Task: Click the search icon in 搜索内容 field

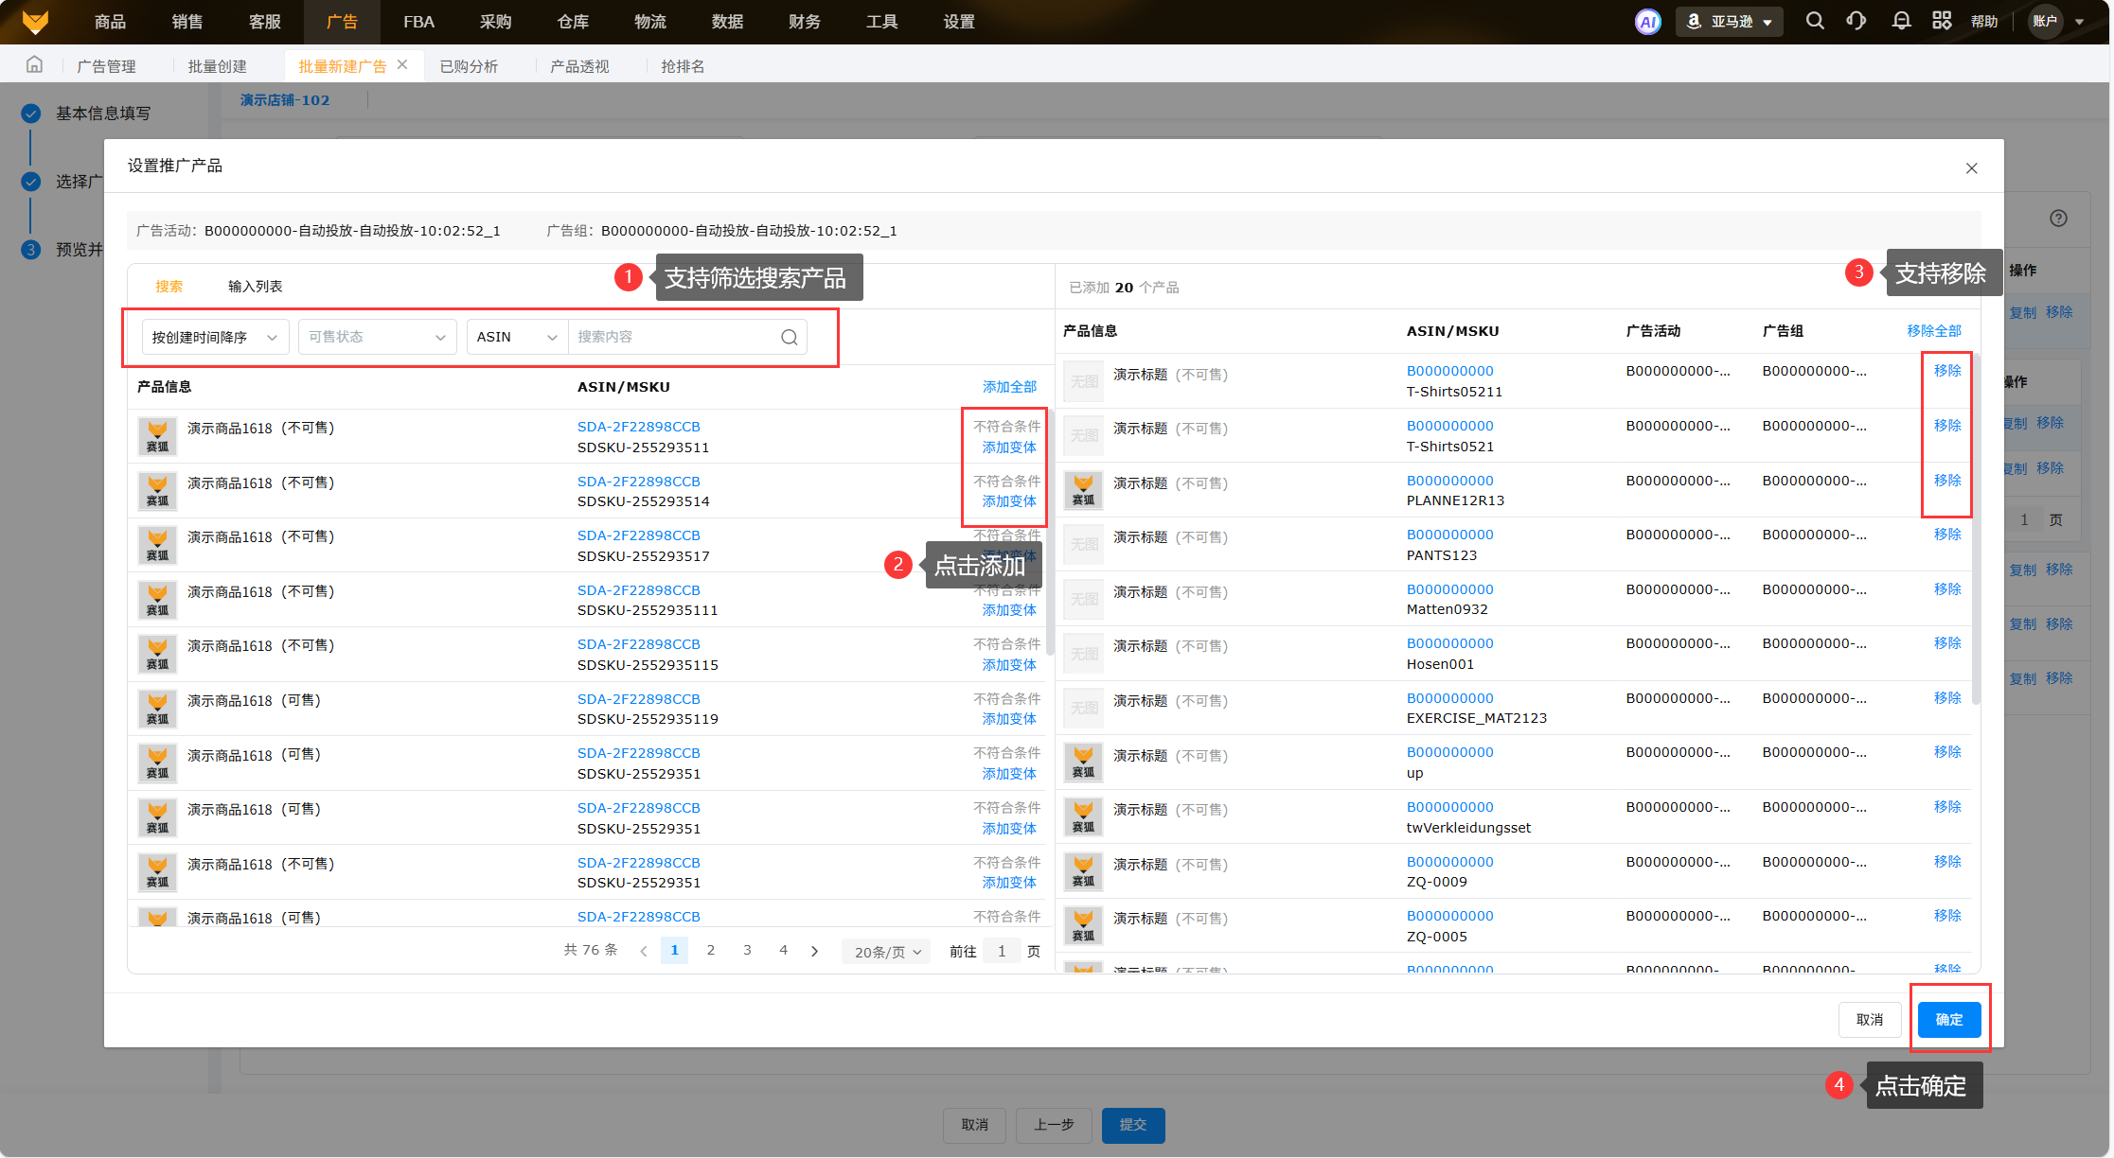Action: (x=789, y=338)
